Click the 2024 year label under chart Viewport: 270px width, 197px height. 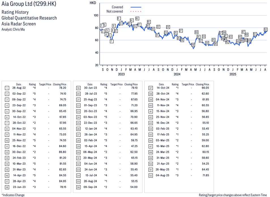[177, 74]
